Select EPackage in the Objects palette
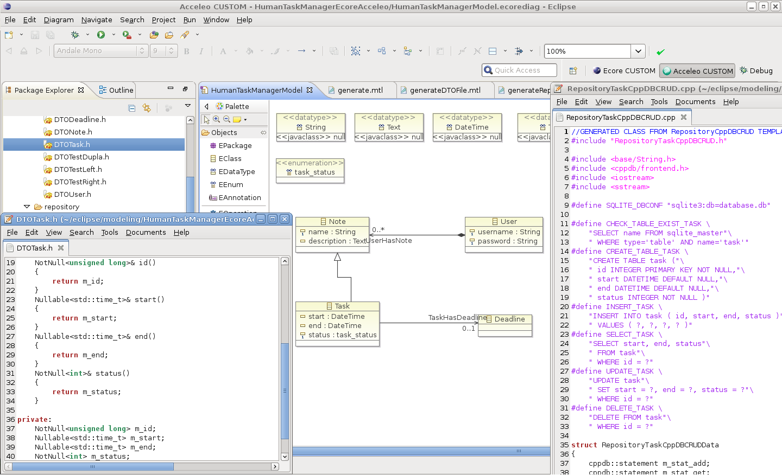Screen dimensions: 782x475 (x=234, y=145)
